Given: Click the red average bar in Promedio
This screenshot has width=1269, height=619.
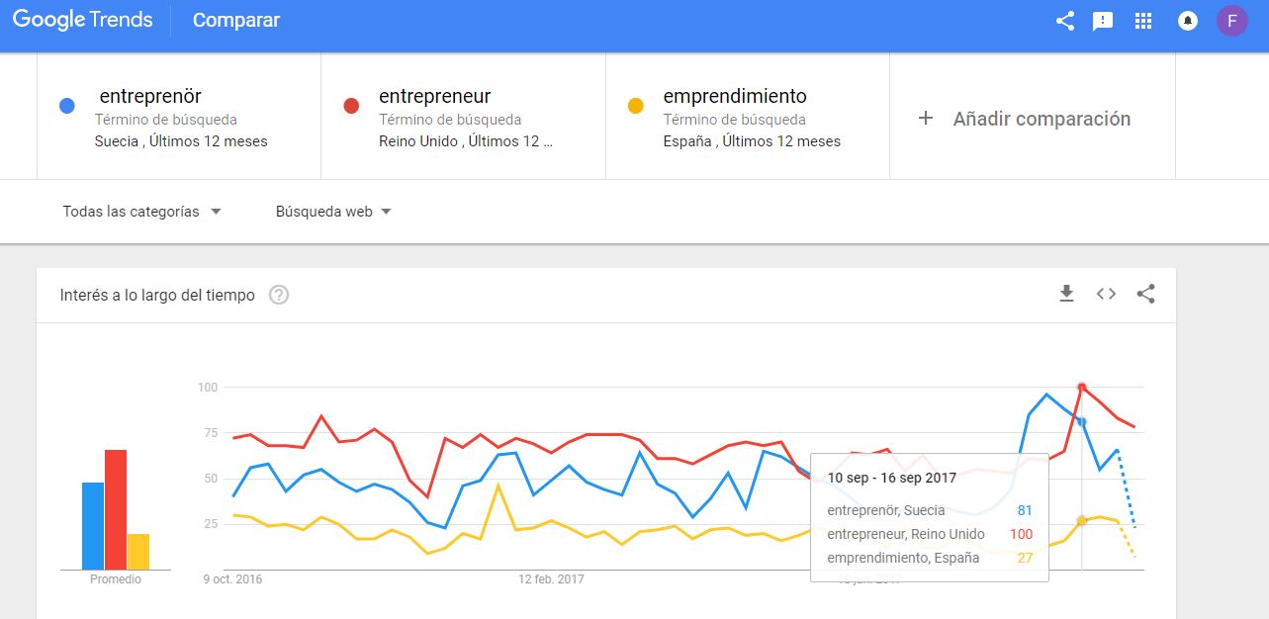Looking at the screenshot, I should pos(116,509).
